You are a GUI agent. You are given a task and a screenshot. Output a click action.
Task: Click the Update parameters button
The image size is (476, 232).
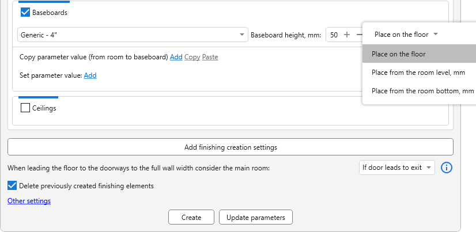(256, 217)
